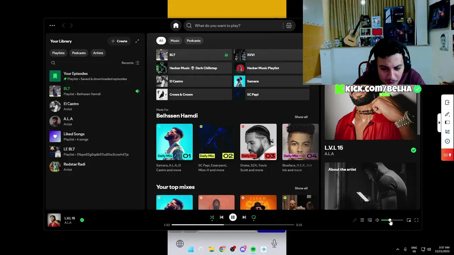Toggle saved check beside L.V.L 15 in Now Playing panel

pos(414,150)
